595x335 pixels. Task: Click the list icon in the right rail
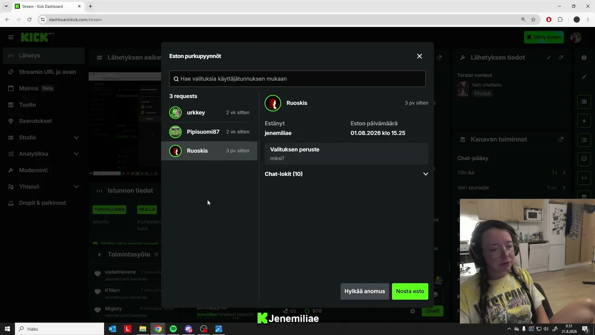click(x=584, y=140)
